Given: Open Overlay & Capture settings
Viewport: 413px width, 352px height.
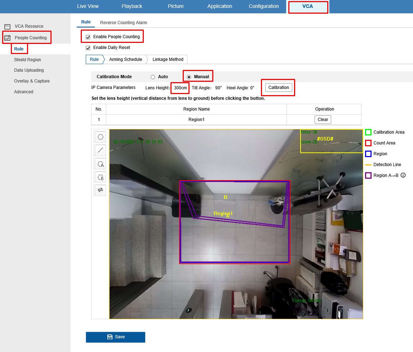Looking at the screenshot, I should click(32, 81).
